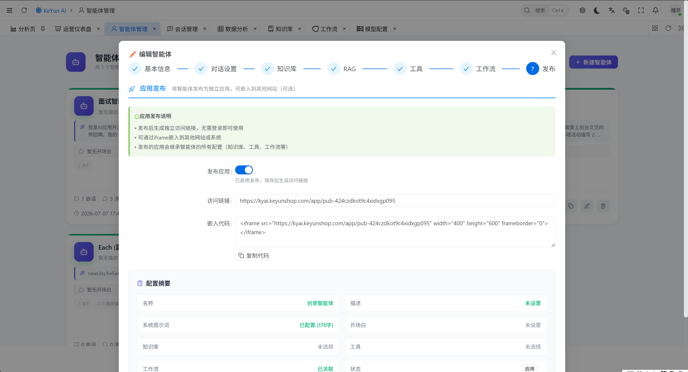Click the 智能体管理 breadcrumb
The width and height of the screenshot is (688, 372).
pyautogui.click(x=97, y=10)
